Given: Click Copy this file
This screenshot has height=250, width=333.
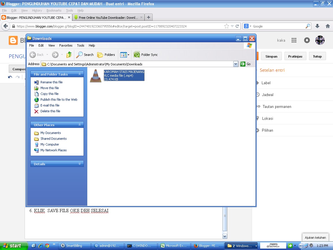Looking at the screenshot, I should click(49, 94).
